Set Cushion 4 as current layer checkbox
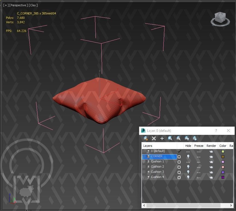Image resolution: width=236 pixels, height=211 pixels. point(179,178)
